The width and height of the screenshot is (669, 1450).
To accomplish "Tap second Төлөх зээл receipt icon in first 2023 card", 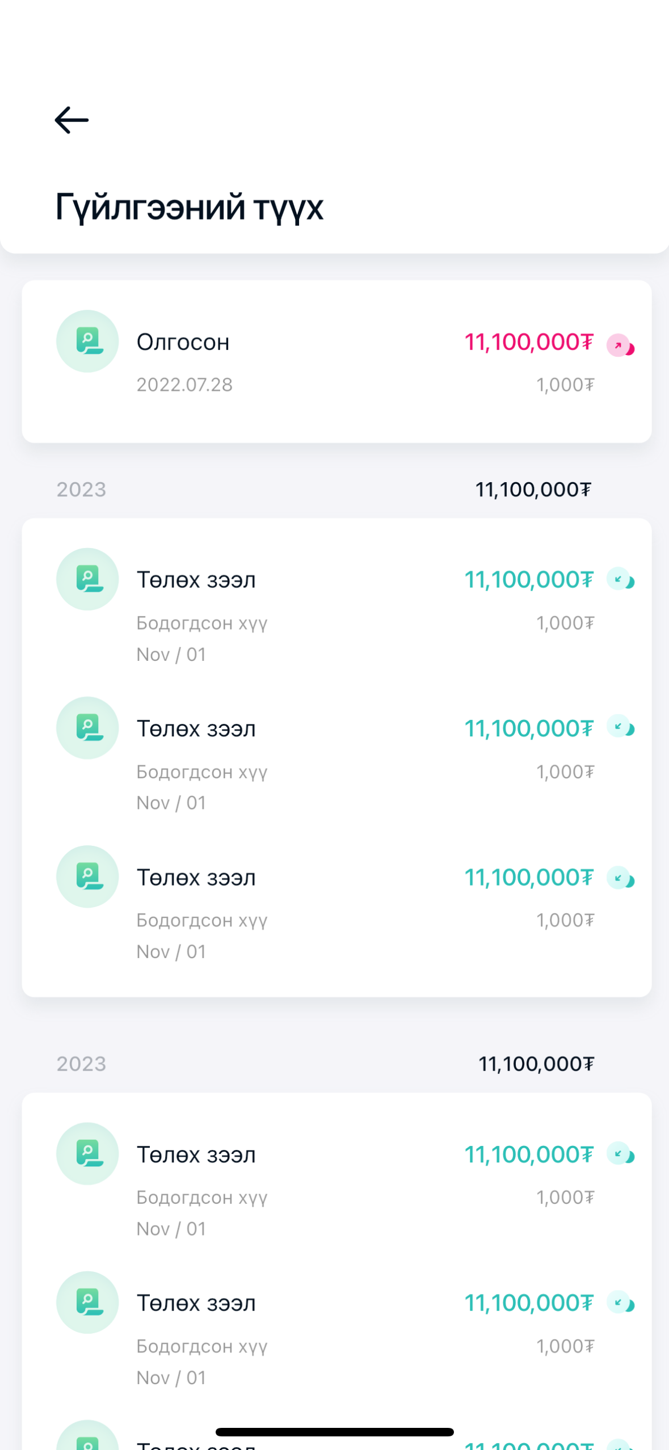I will [87, 728].
